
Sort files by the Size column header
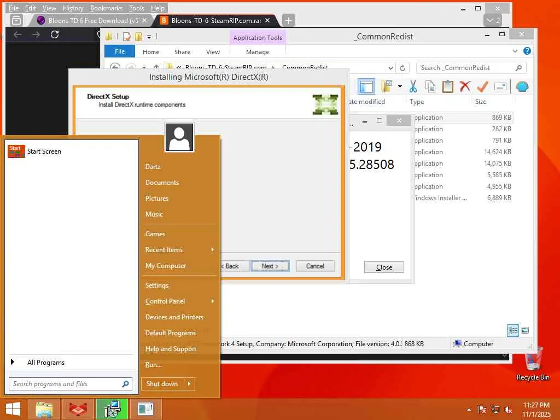(481, 101)
